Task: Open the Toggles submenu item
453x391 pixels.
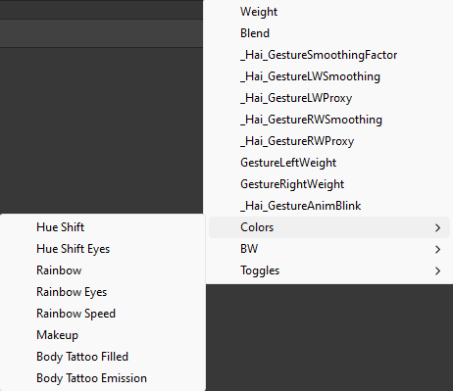Action: coord(329,270)
